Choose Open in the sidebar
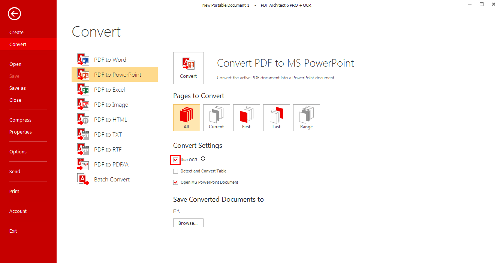 coord(15,64)
